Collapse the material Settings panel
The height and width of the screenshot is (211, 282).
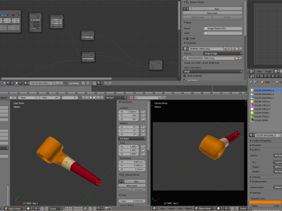pyautogui.click(x=250, y=193)
